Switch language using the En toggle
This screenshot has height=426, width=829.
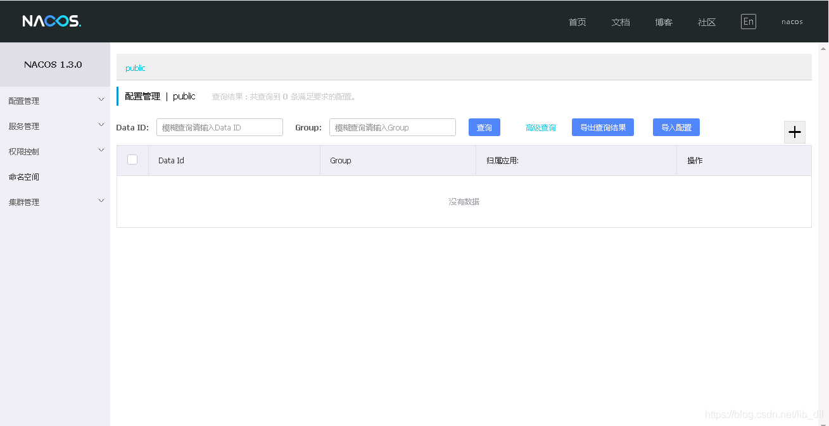[x=748, y=21]
